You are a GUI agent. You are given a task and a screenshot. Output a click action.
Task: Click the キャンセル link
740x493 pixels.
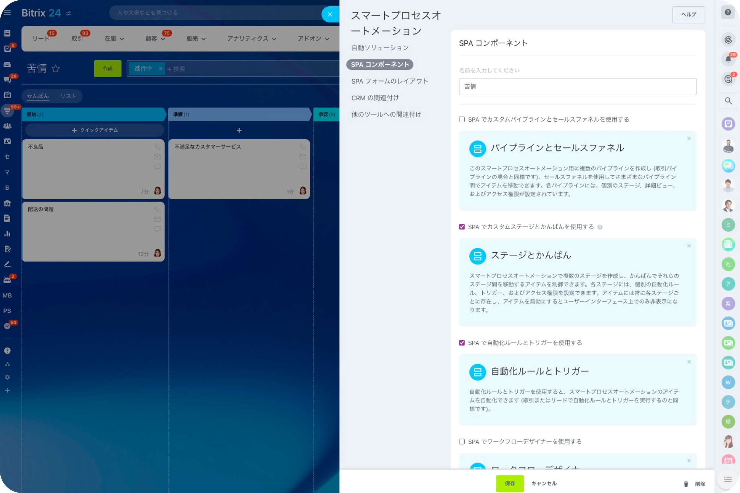(544, 483)
